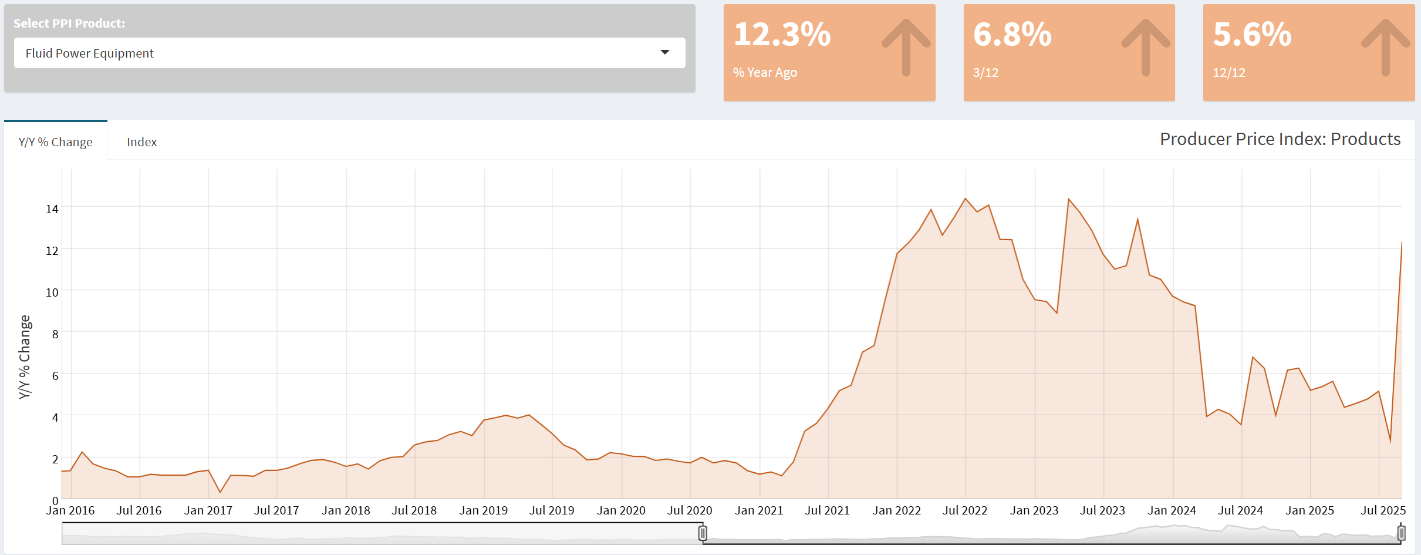Switch to the Index tab

click(x=141, y=142)
